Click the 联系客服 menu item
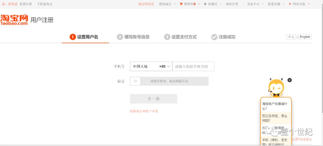323x146 pixels. [x=274, y=4]
